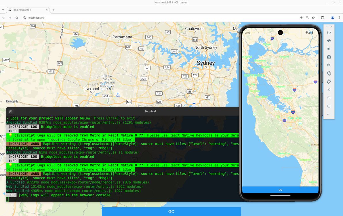The width and height of the screenshot is (343, 216).
Task: Click the page zoom icon in address bar
Action: (x=307, y=18)
